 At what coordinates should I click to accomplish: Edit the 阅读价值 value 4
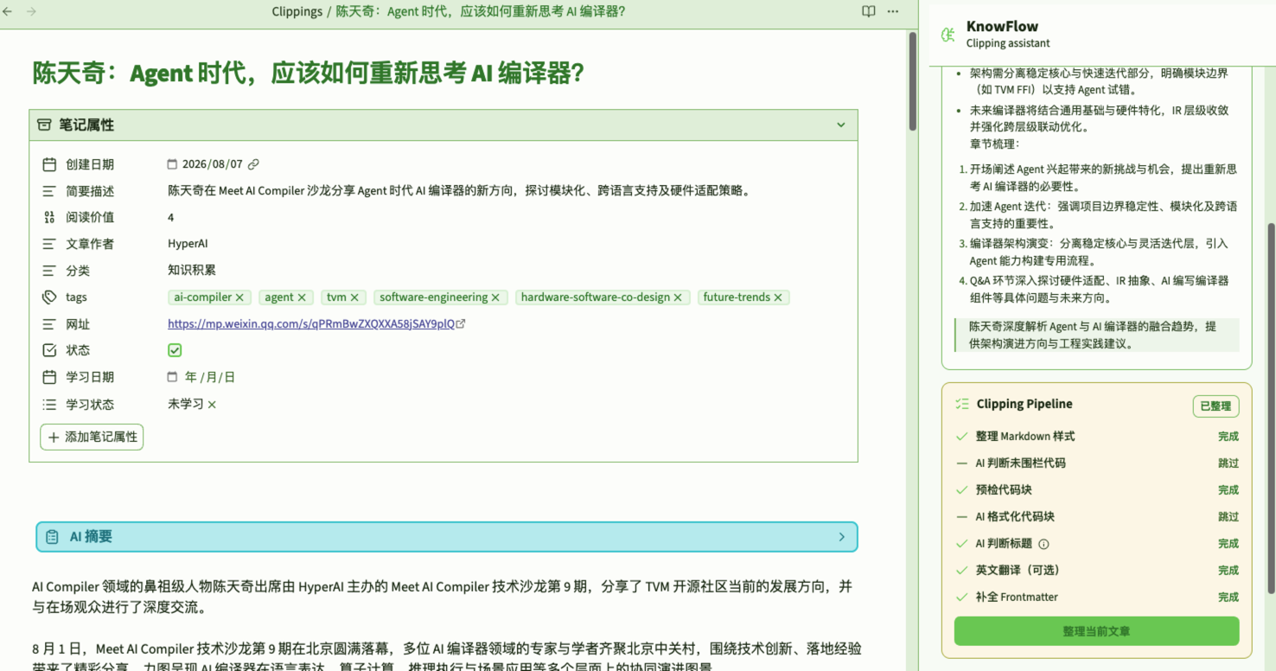coord(171,218)
